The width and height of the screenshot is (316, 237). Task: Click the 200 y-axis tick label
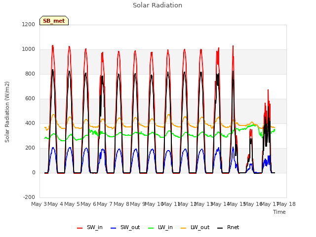pos(30,148)
